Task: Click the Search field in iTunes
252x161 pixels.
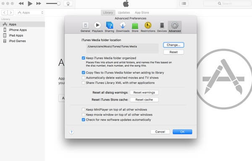Action: 227,3
